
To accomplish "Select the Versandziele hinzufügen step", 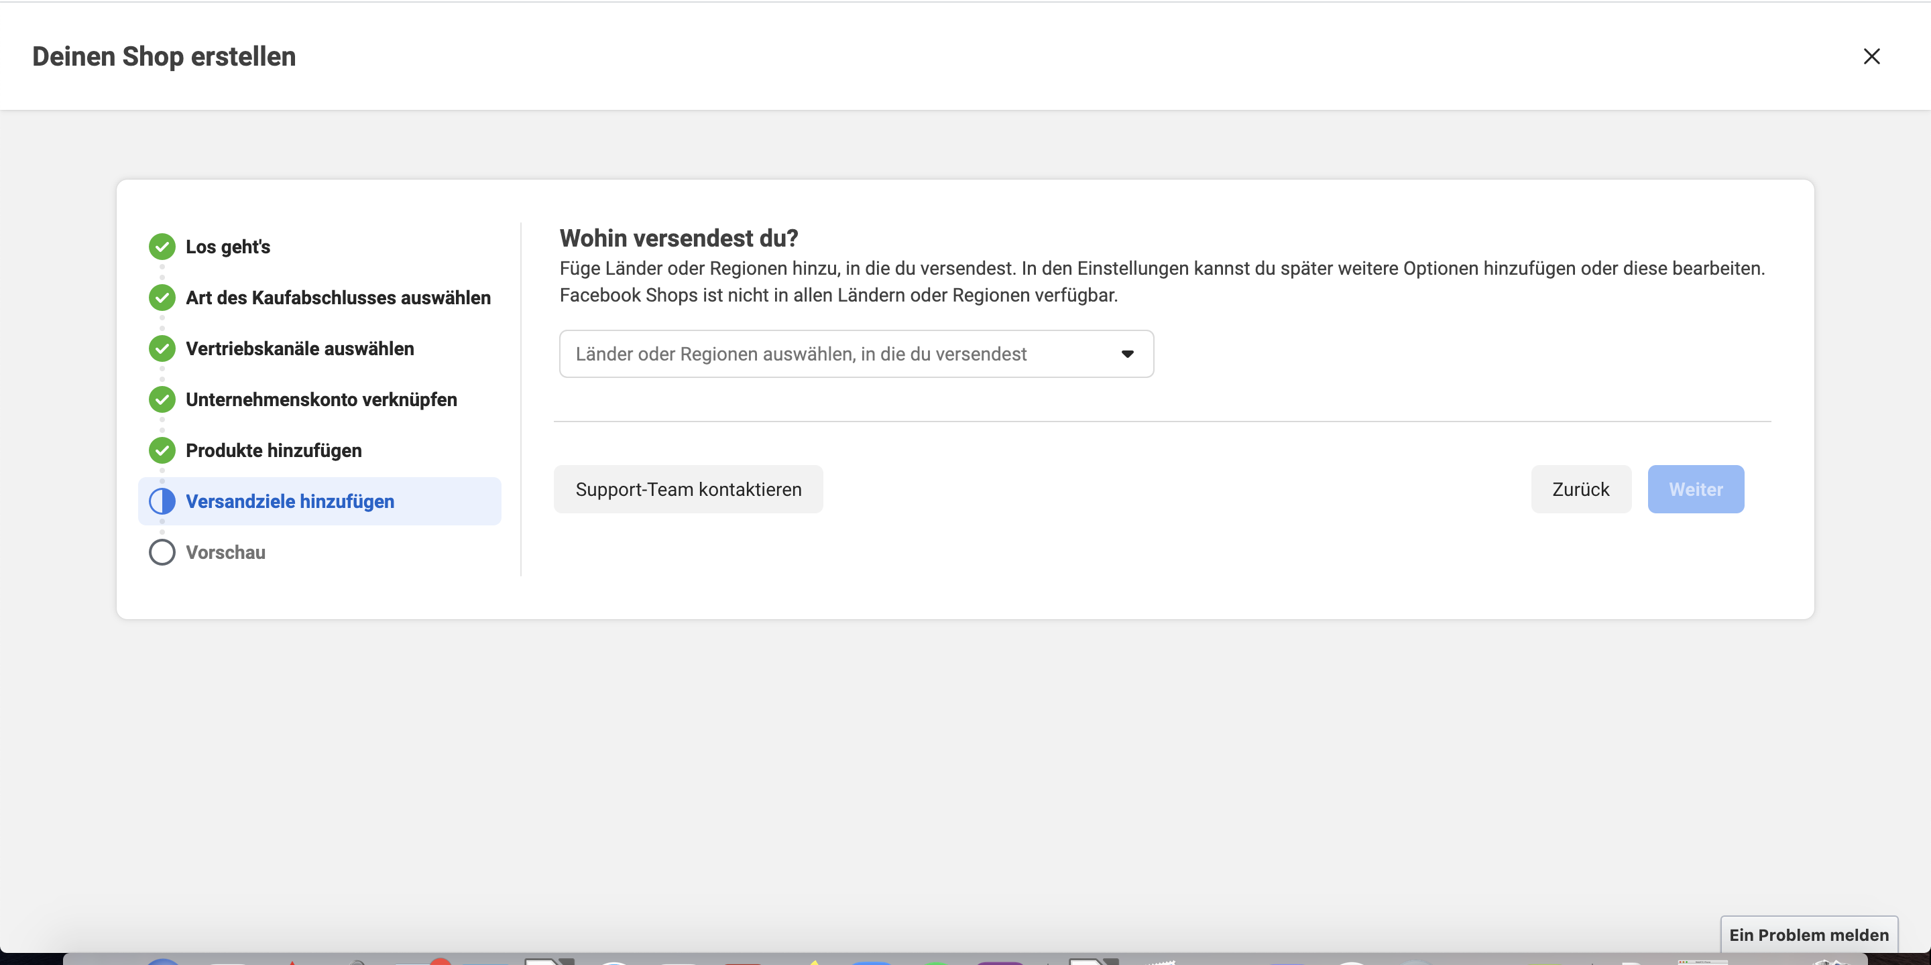I will point(319,501).
